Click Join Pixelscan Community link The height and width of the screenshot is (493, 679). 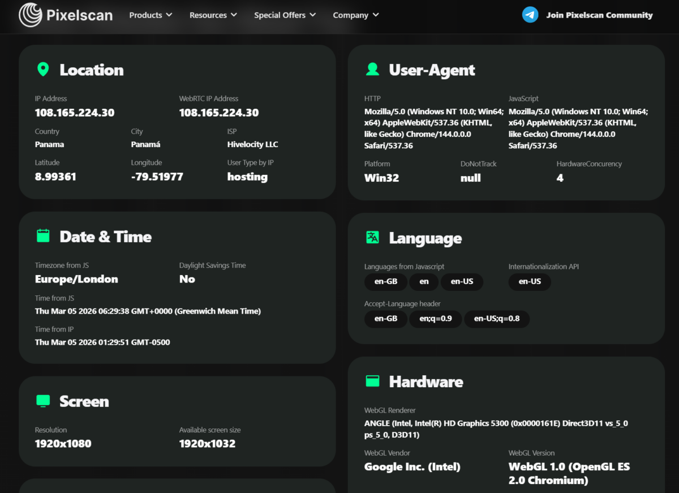coord(599,15)
